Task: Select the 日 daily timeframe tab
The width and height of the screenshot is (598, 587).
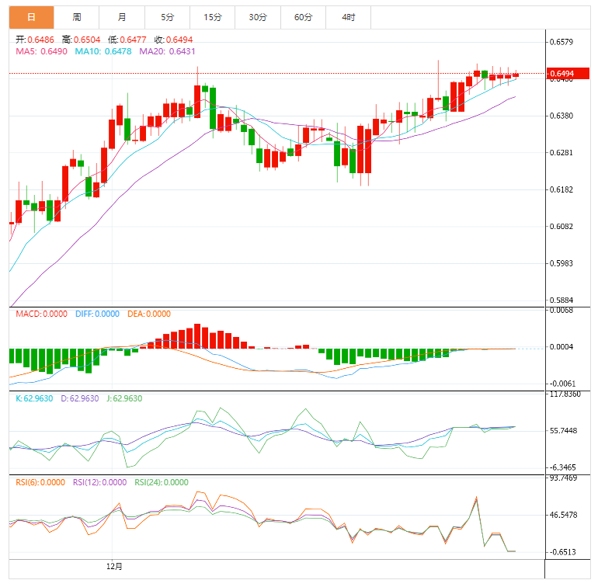Action: click(x=31, y=17)
